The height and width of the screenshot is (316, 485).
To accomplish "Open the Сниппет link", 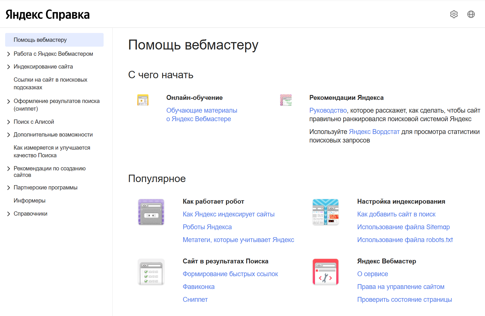I will (195, 300).
